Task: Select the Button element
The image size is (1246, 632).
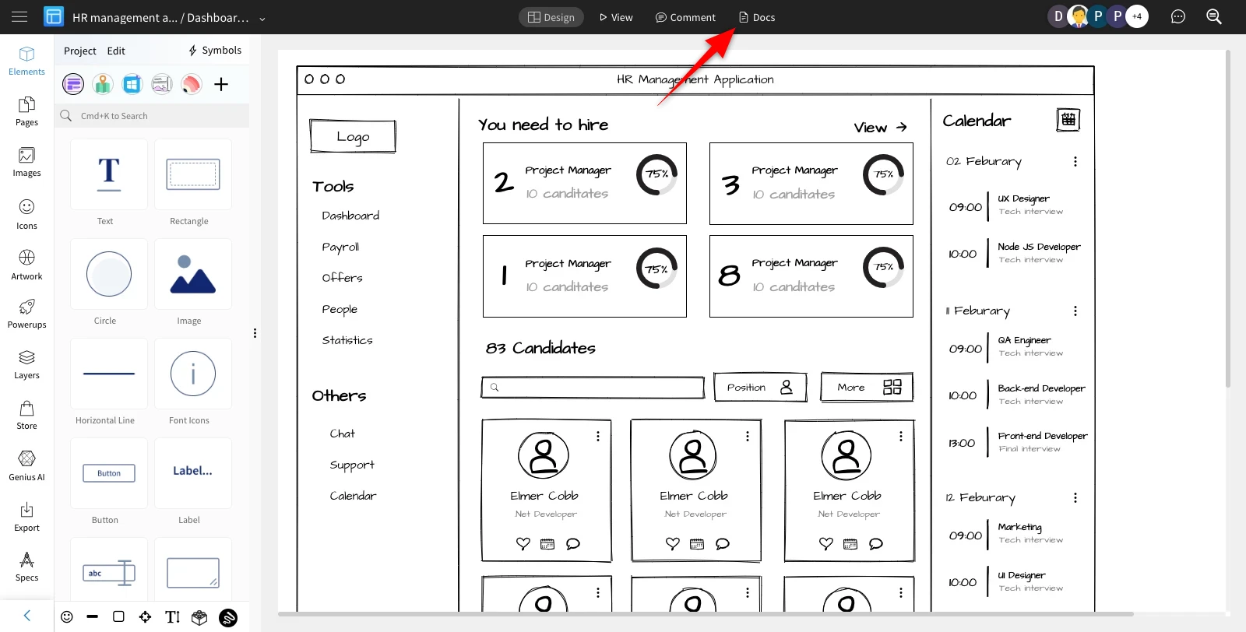Action: pos(108,473)
